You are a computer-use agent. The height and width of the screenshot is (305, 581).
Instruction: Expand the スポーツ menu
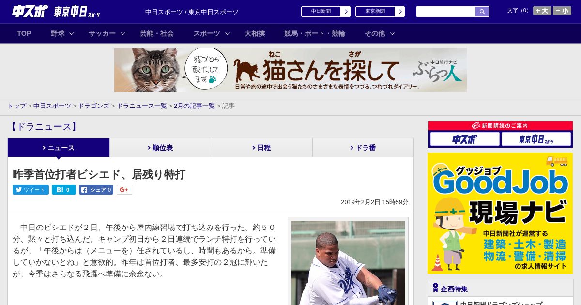click(x=212, y=33)
